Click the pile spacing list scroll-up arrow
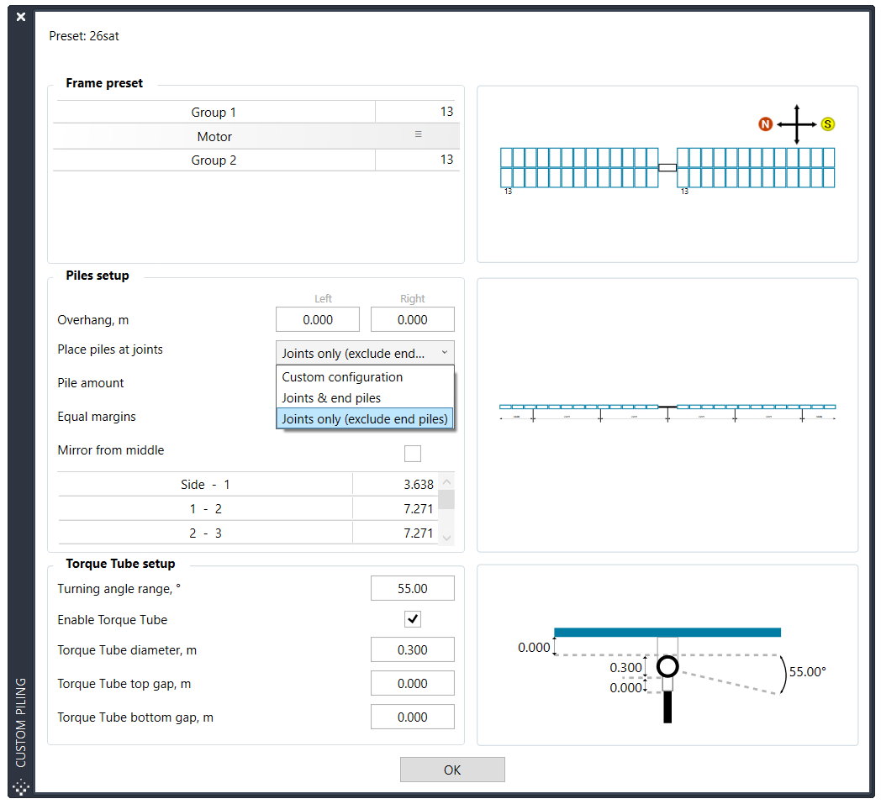 (x=446, y=482)
